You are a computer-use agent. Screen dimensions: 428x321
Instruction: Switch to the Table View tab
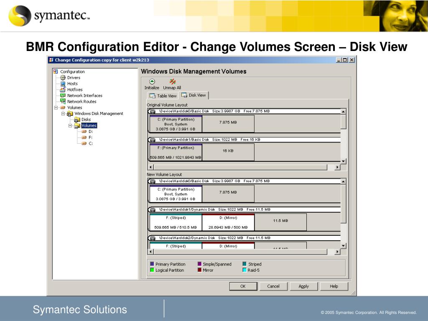coord(163,96)
